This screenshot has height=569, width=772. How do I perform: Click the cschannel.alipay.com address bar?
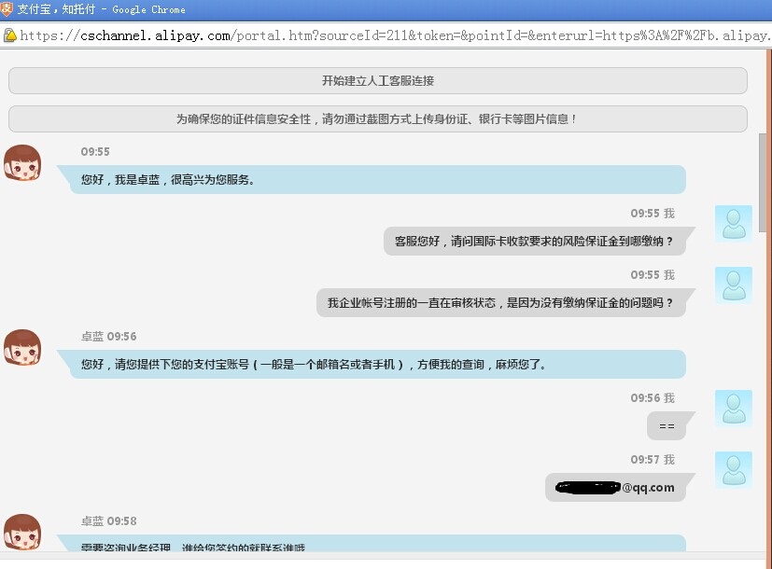(392, 36)
